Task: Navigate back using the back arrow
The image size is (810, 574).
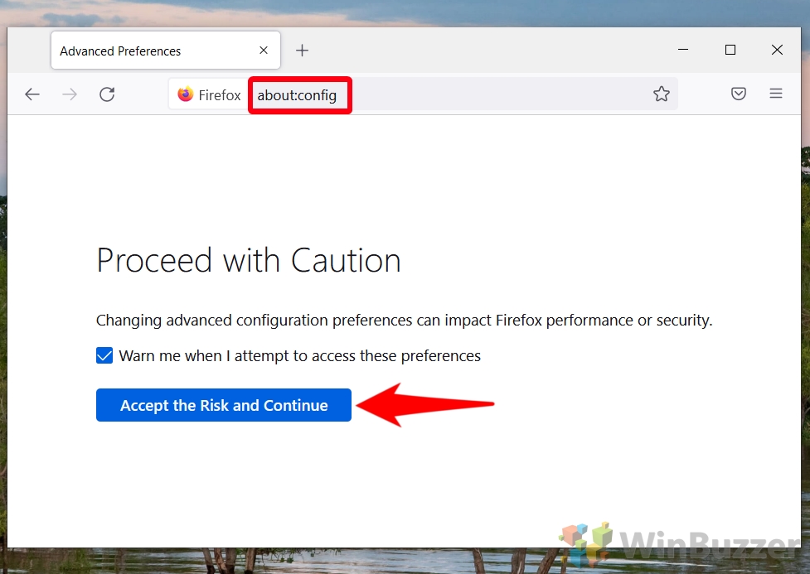Action: 32,94
